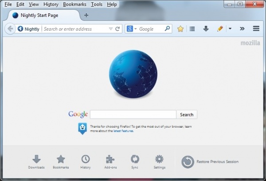Show more tools via double chevron

[x=242, y=28]
